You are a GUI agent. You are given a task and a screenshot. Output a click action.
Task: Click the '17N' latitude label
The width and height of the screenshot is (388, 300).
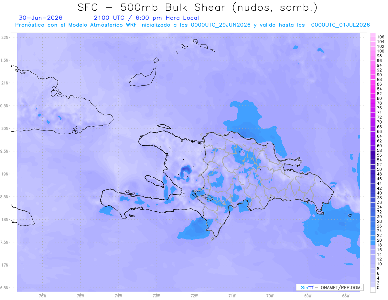[x=5, y=265]
